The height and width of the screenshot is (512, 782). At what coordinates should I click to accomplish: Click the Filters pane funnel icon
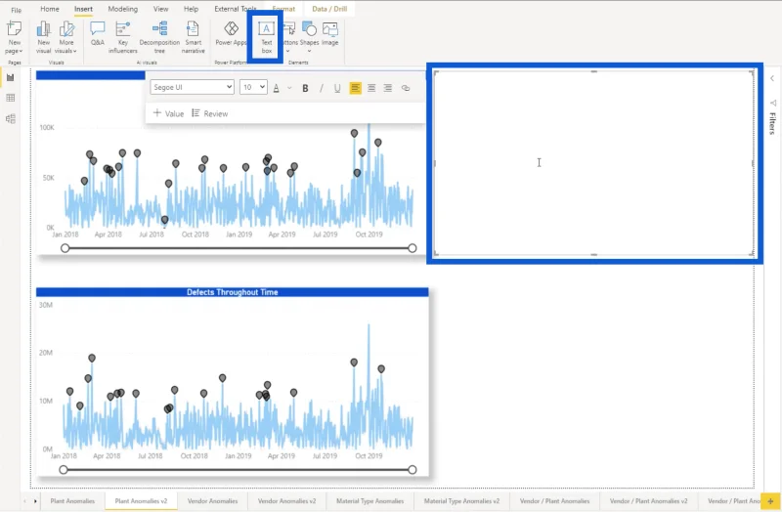772,103
